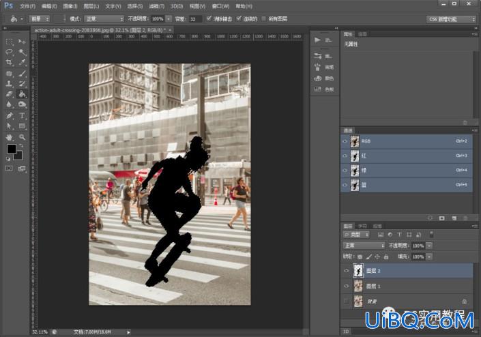Open the layer blend mode dropdown
481x337 pixels.
click(364, 246)
